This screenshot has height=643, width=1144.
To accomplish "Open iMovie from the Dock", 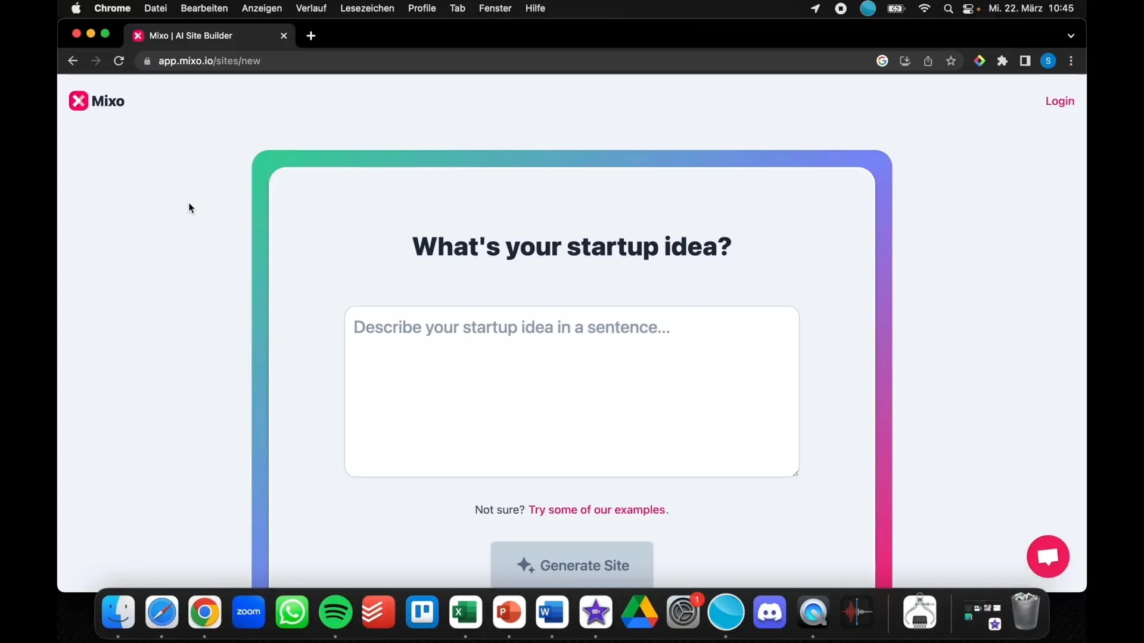I will [596, 612].
